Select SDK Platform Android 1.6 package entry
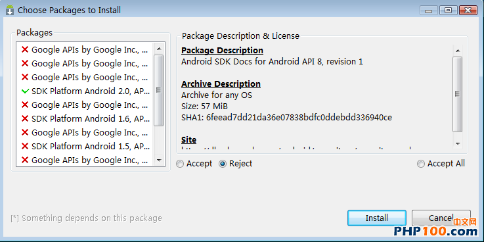484x242 pixels. [x=85, y=118]
